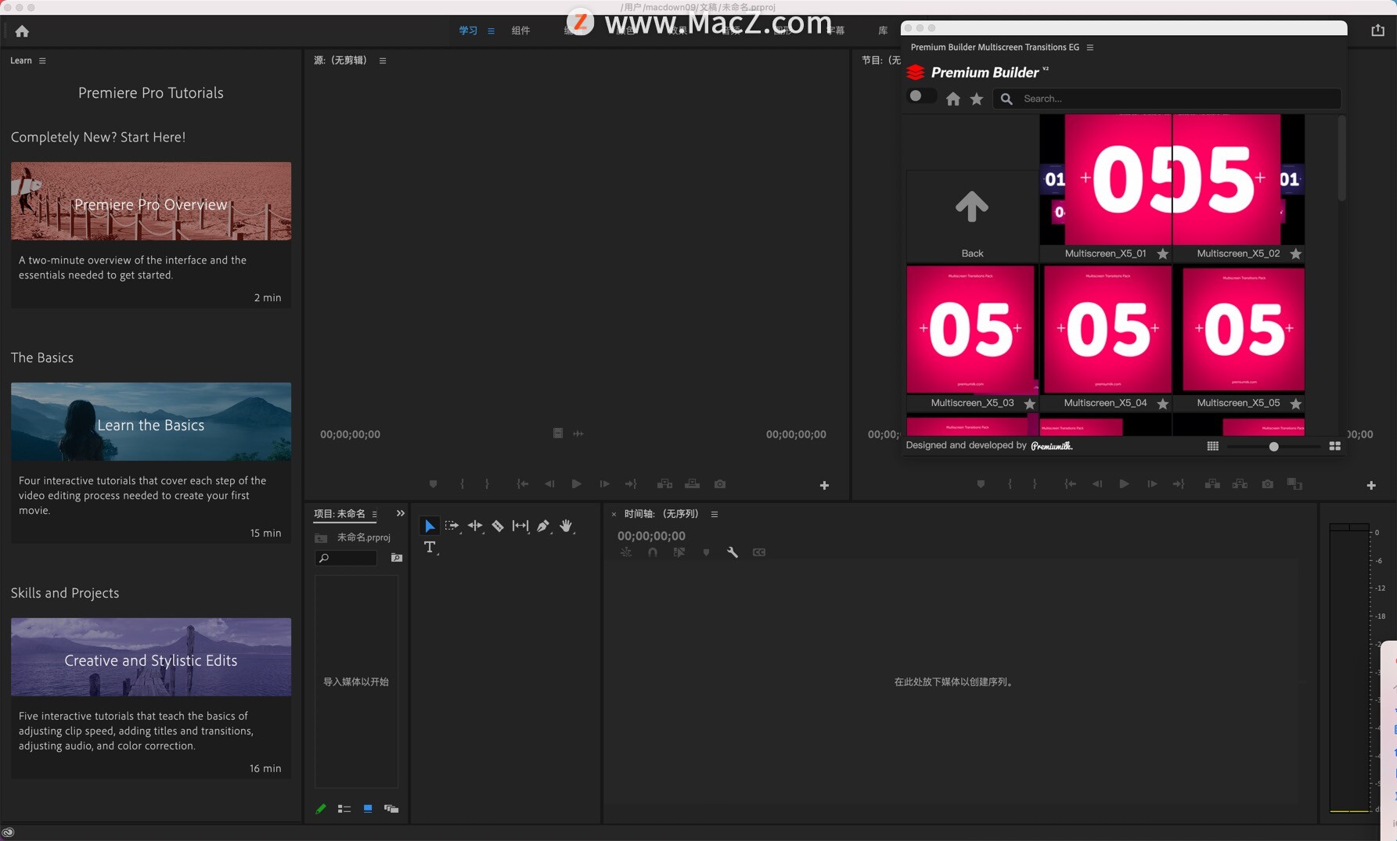Image resolution: width=1397 pixels, height=841 pixels.
Task: Switch Project panel to Freeform View
Action: (x=391, y=809)
